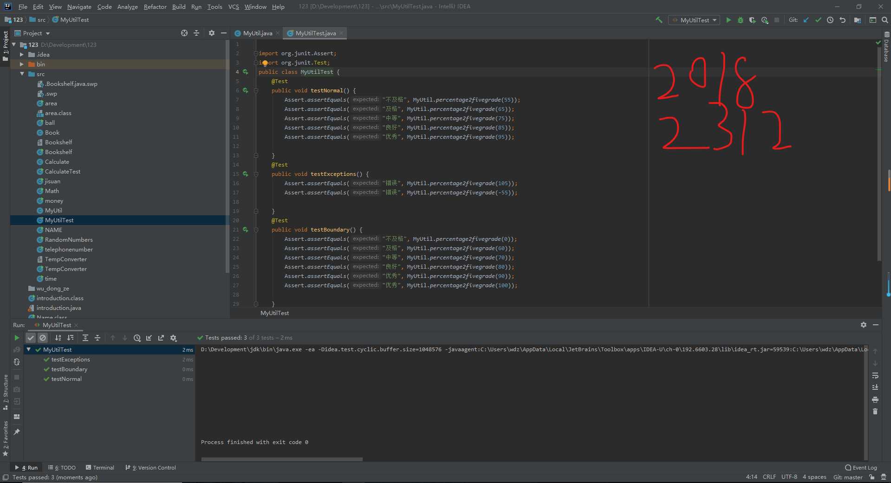Toggle the Run tool window button

click(x=26, y=468)
